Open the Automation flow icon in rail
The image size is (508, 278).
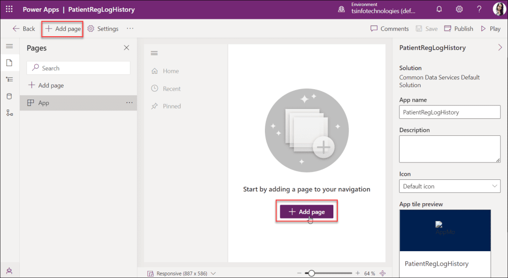pos(9,112)
